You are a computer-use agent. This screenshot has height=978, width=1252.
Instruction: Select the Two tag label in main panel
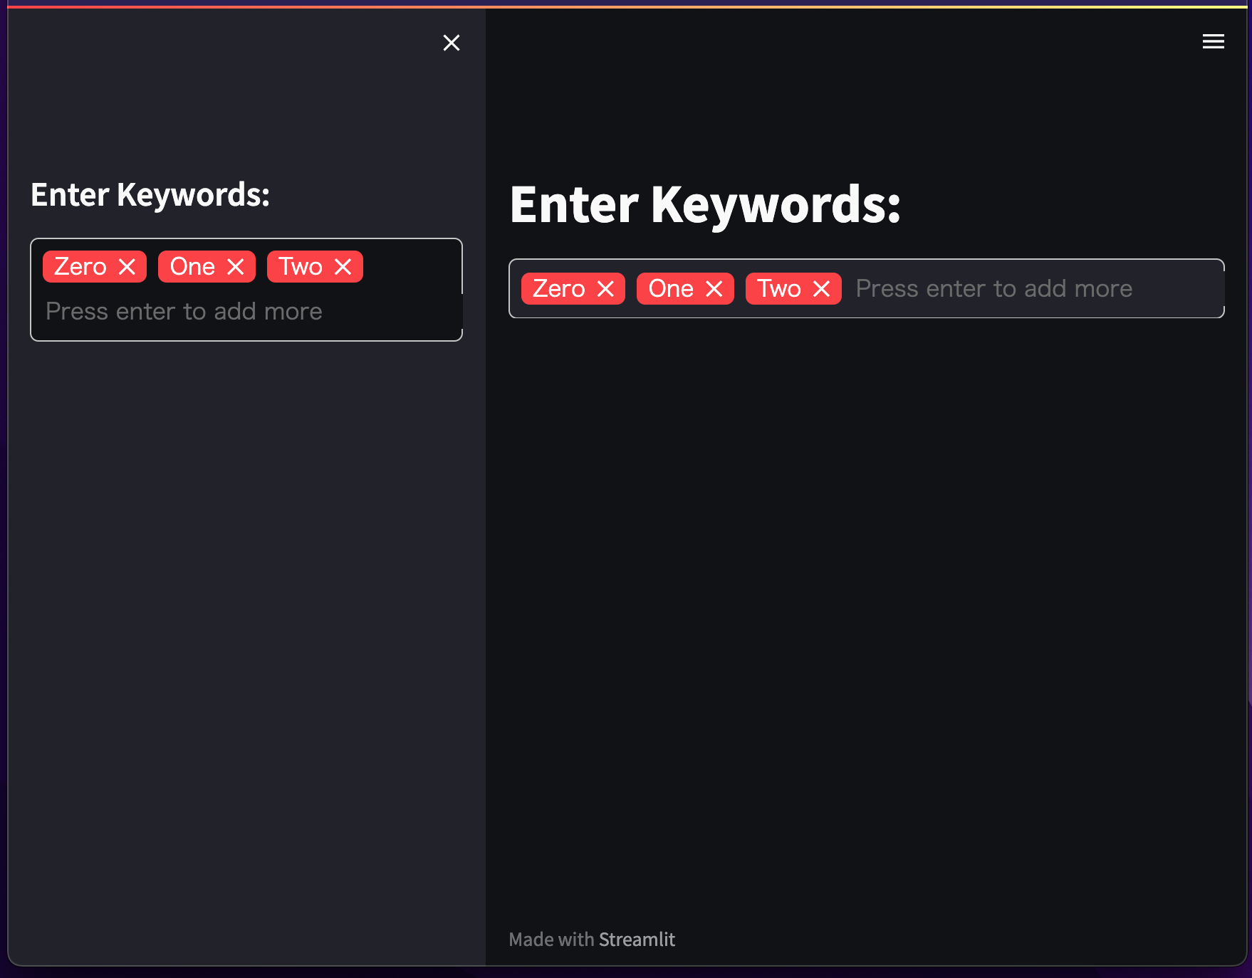[x=779, y=289]
